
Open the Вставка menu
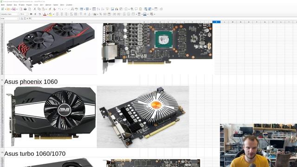click(x=22, y=5)
